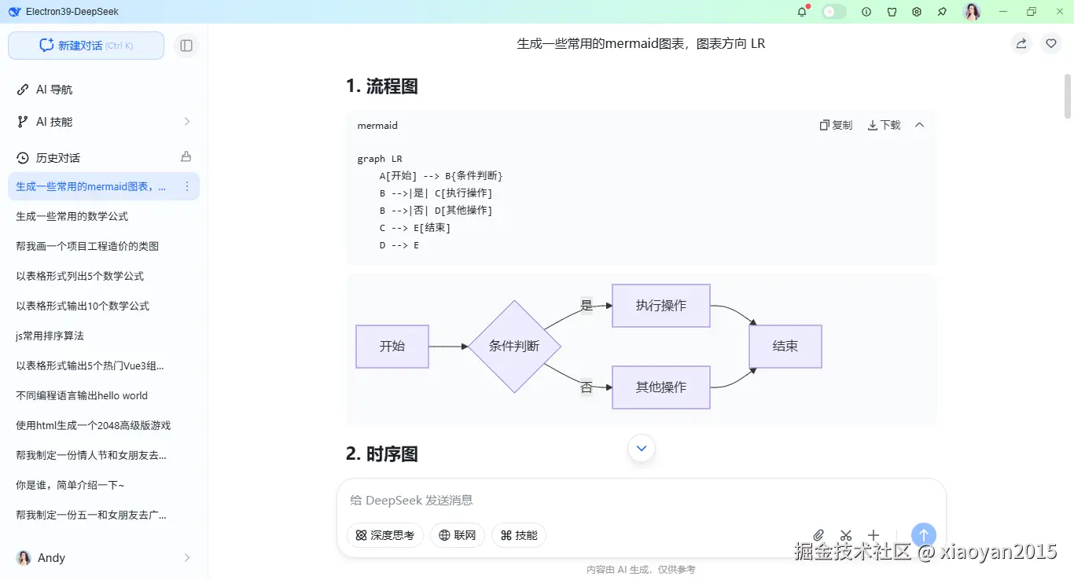Favorite the conversation with the heart icon
The height and width of the screenshot is (580, 1074).
pos(1051,43)
